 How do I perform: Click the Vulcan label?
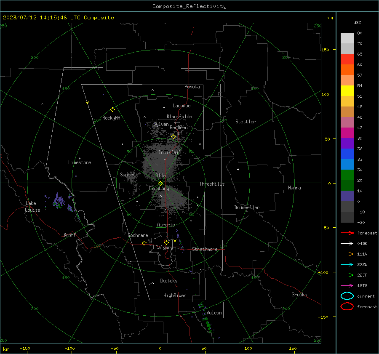click(214, 313)
